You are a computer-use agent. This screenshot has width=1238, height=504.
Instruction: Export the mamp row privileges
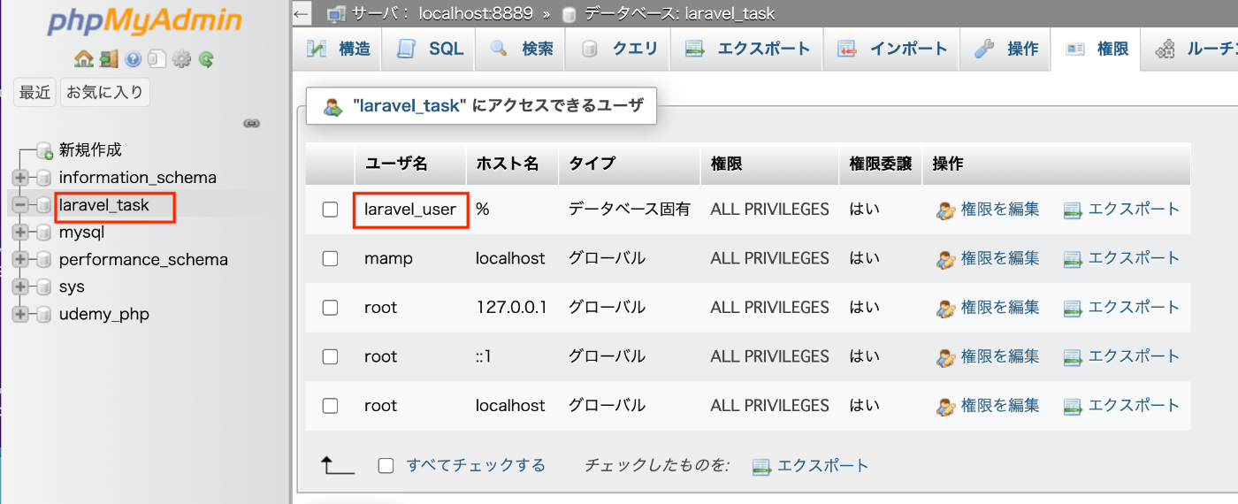pyautogui.click(x=1122, y=259)
